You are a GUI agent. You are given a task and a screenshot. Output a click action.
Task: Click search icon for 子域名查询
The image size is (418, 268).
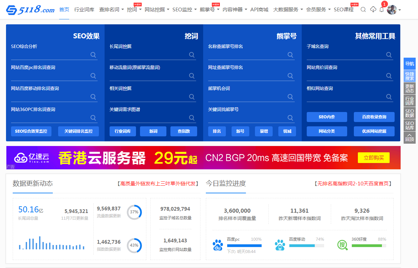(x=389, y=55)
